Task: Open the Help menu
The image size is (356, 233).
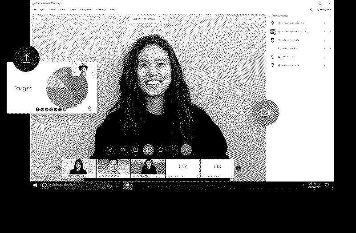Action: click(113, 9)
